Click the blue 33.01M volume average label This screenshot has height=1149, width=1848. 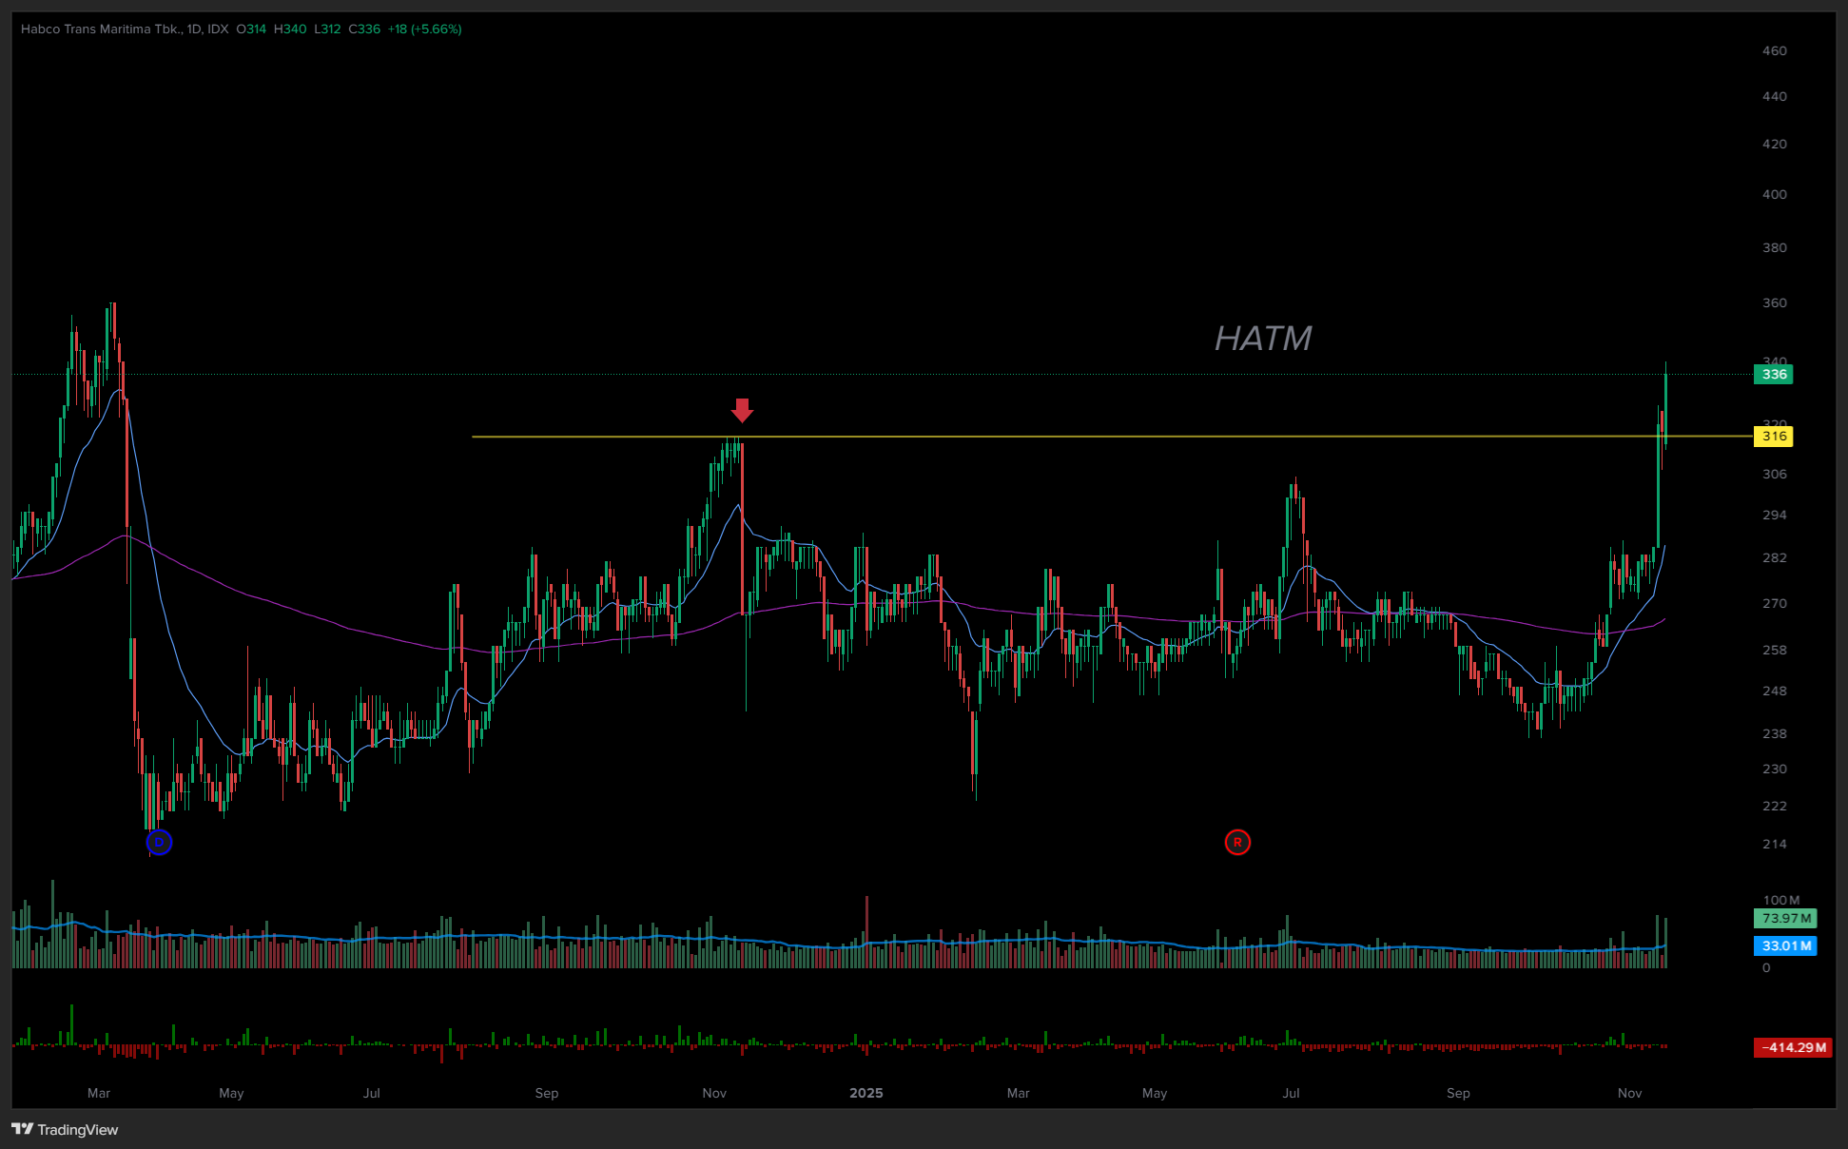click(1784, 945)
